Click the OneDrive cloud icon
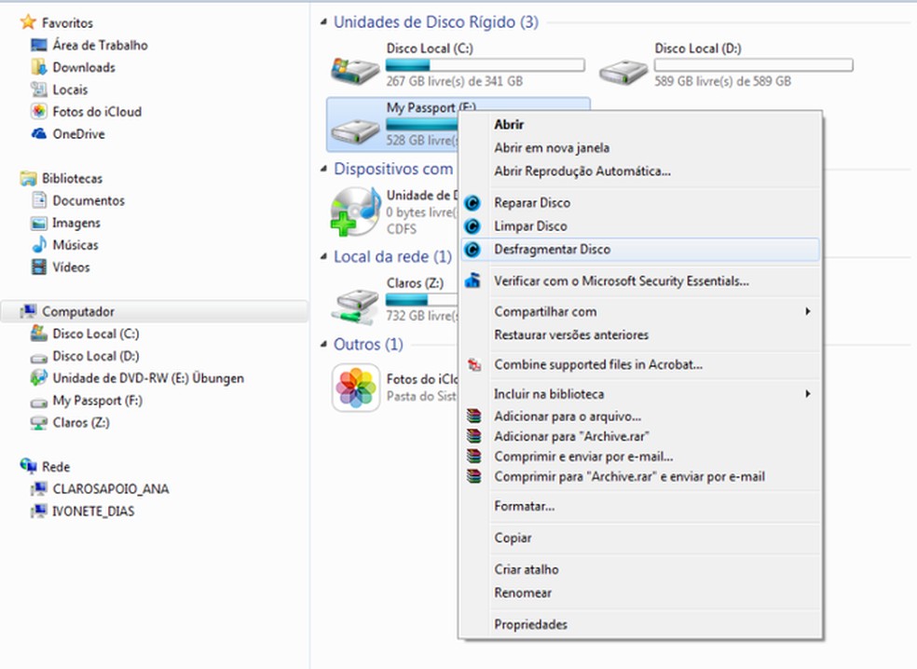The image size is (917, 669). pos(38,134)
